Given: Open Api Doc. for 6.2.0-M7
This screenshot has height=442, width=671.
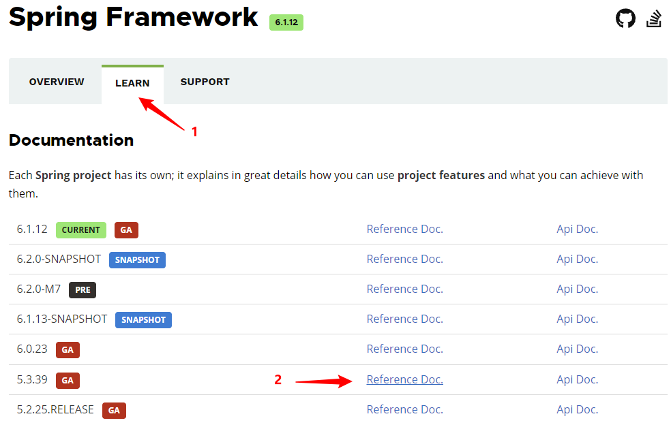Looking at the screenshot, I should point(578,289).
